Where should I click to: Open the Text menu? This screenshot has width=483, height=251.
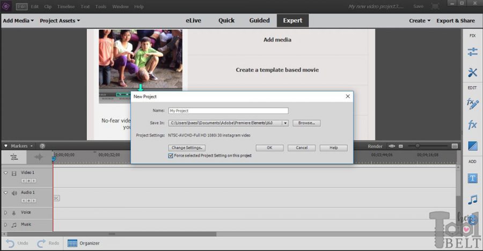[x=85, y=6]
